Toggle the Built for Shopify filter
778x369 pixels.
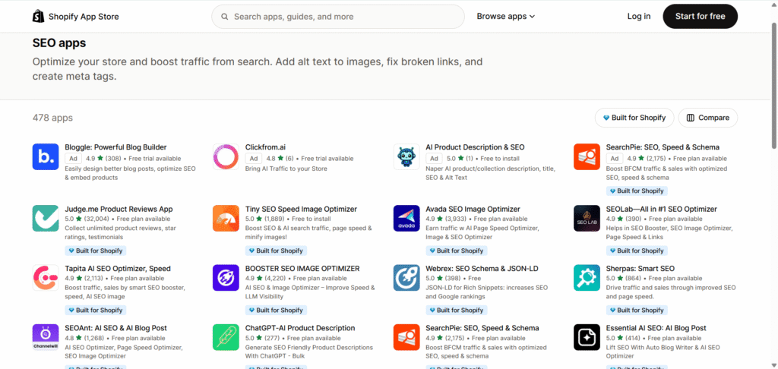pos(634,118)
